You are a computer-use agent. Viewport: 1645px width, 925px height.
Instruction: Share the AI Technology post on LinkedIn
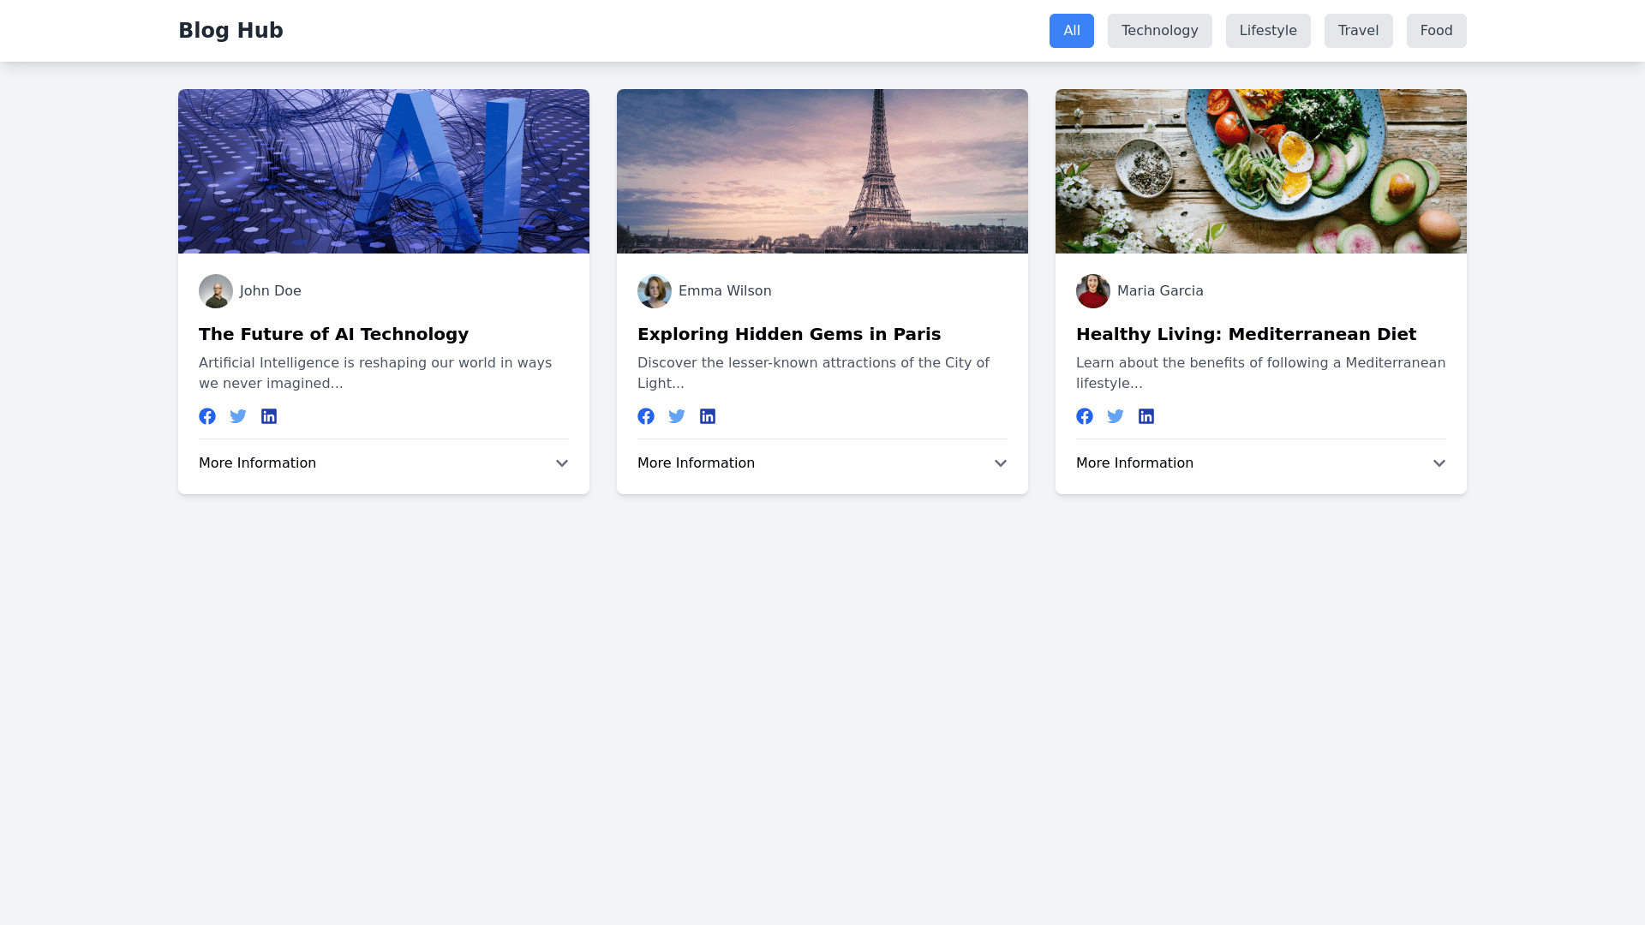click(269, 416)
